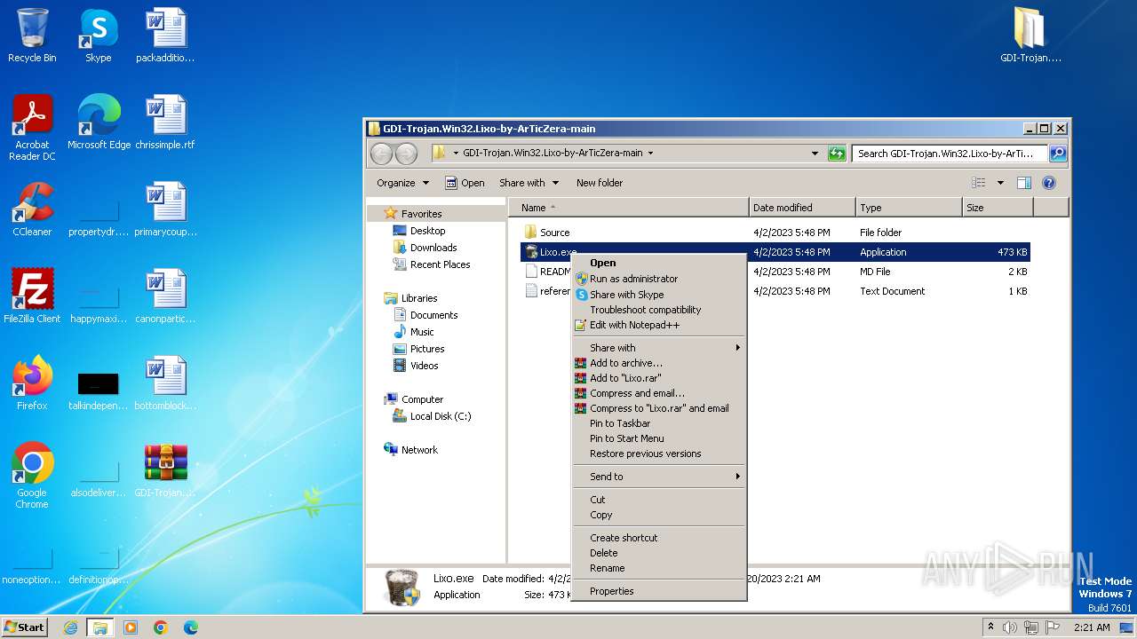The height and width of the screenshot is (639, 1137).
Task: Click the Open toolbar button
Action: pos(465,183)
